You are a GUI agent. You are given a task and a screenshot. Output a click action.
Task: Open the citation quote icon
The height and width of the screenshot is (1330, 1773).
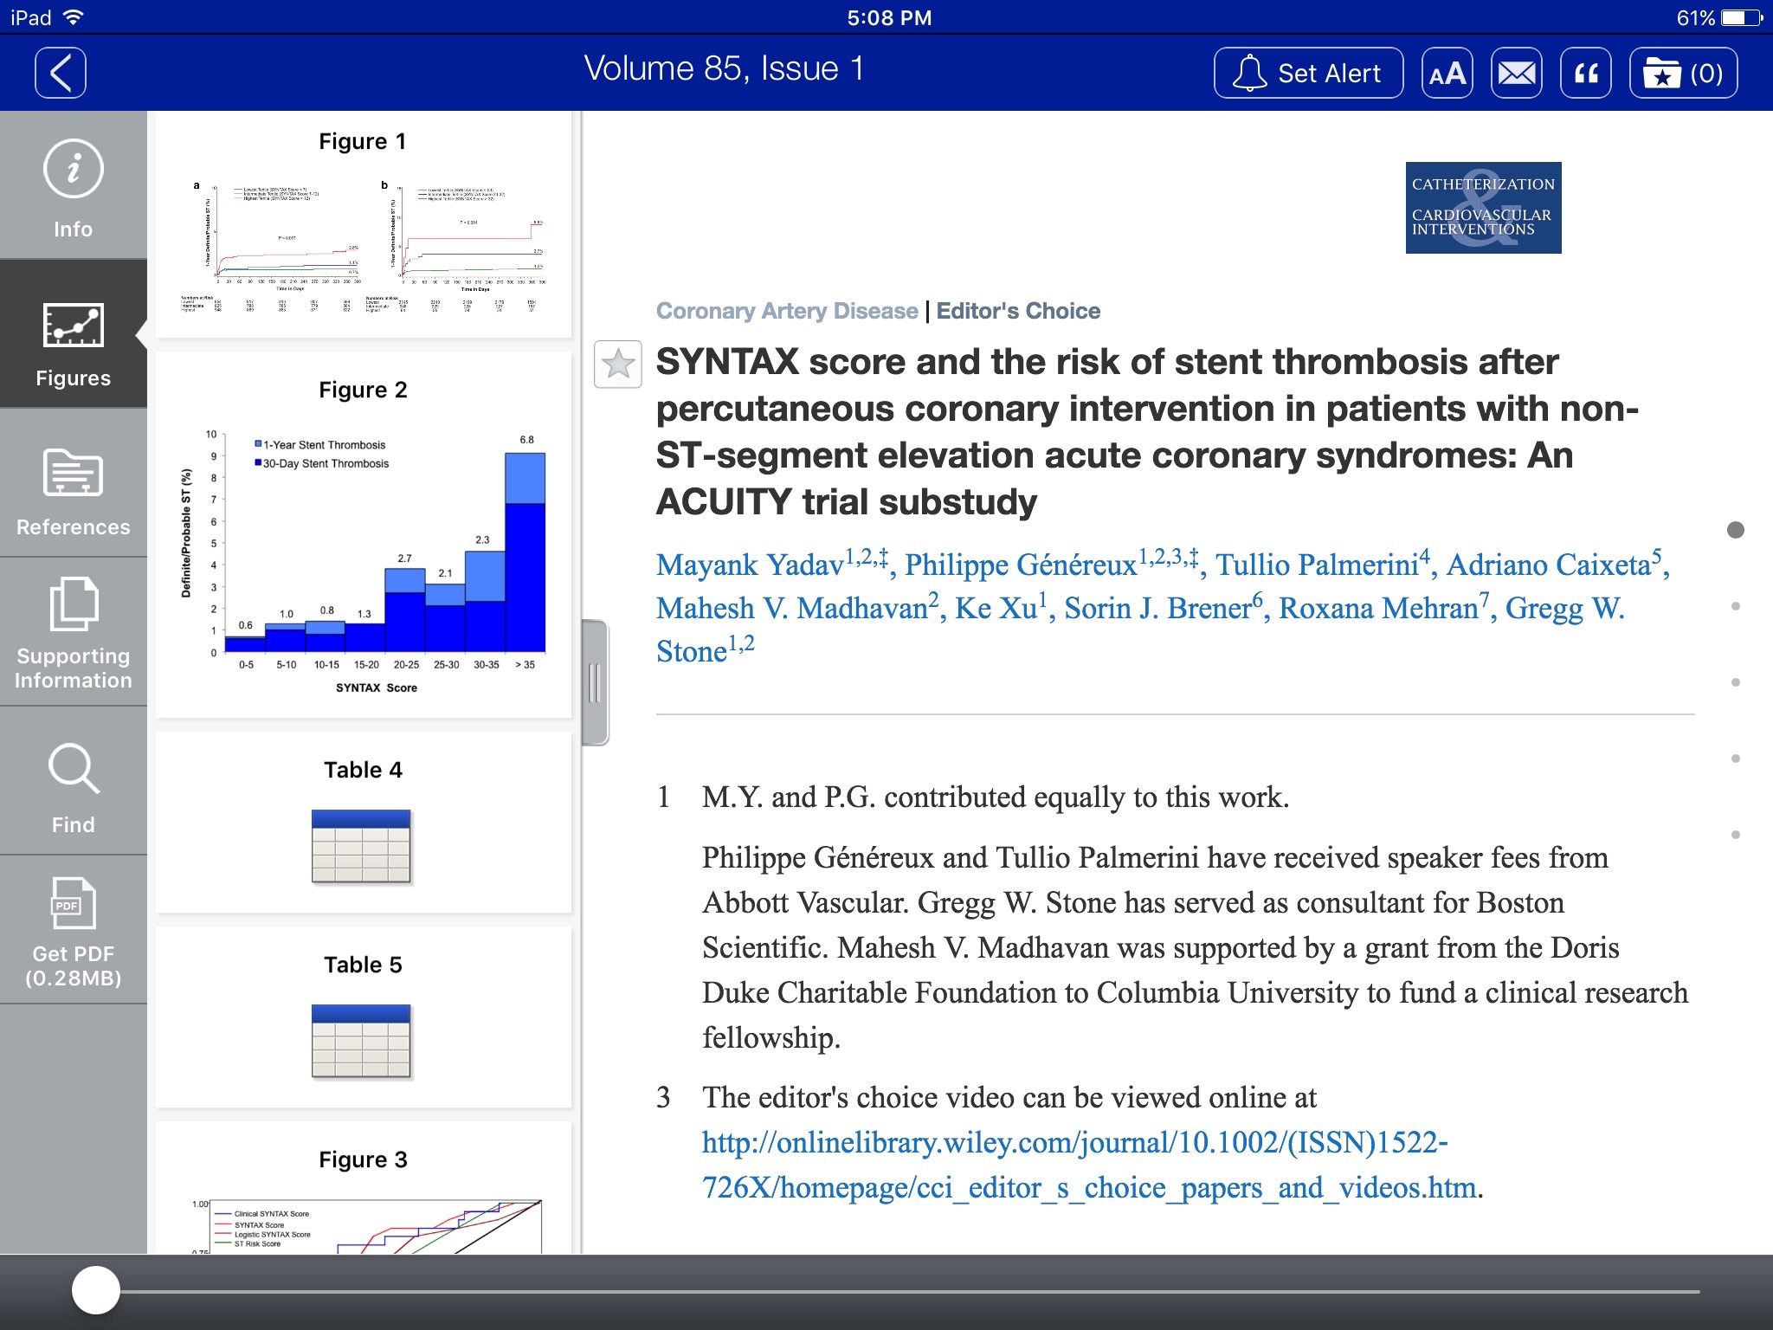(1585, 73)
